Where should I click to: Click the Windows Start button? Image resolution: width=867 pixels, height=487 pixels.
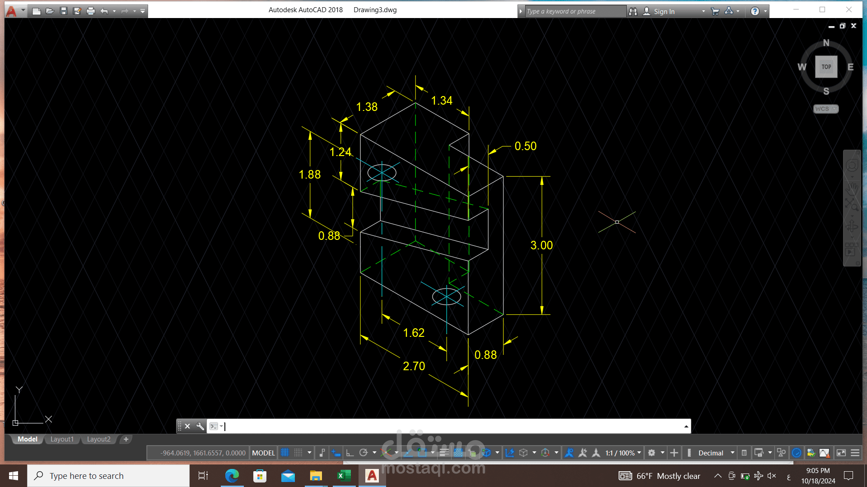pyautogui.click(x=14, y=476)
